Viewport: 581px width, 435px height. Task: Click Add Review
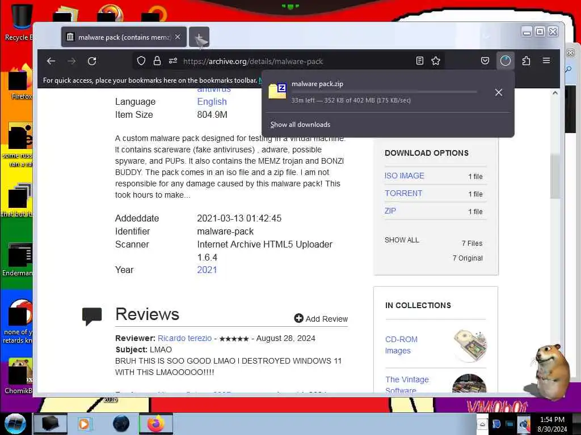tap(321, 318)
